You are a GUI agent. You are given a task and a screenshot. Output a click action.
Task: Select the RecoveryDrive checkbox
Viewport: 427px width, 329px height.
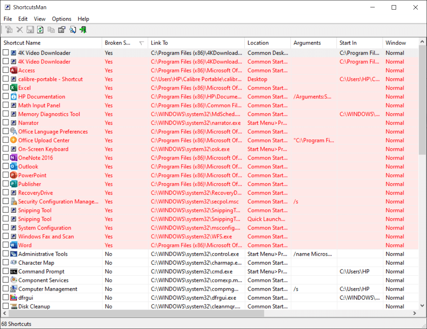click(x=6, y=192)
